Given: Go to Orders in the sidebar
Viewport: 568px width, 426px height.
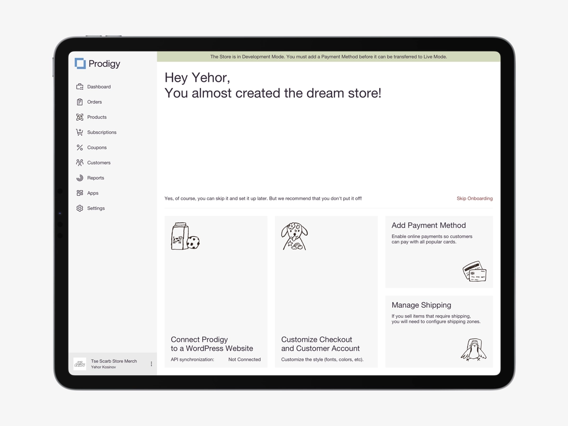Looking at the screenshot, I should (x=95, y=102).
